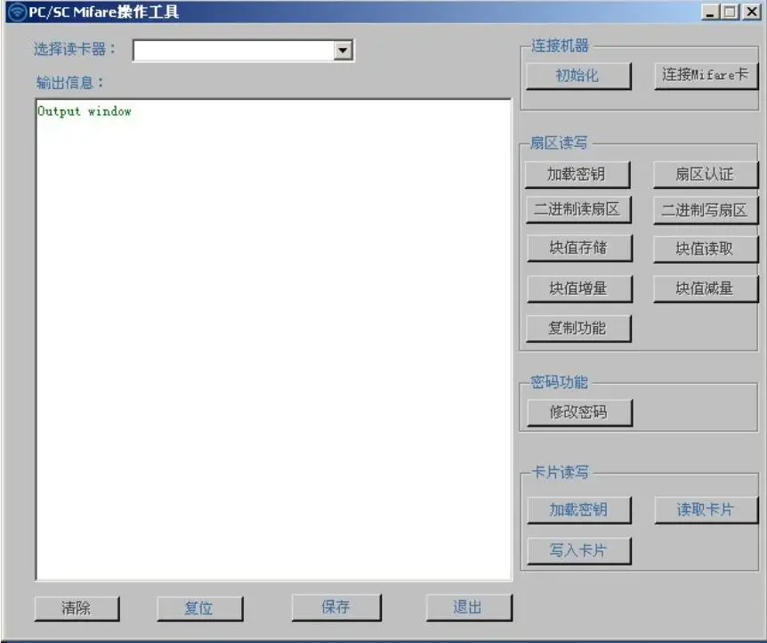This screenshot has width=767, height=643.
Task: Click the 连接Mifare卡 button
Action: tap(706, 75)
